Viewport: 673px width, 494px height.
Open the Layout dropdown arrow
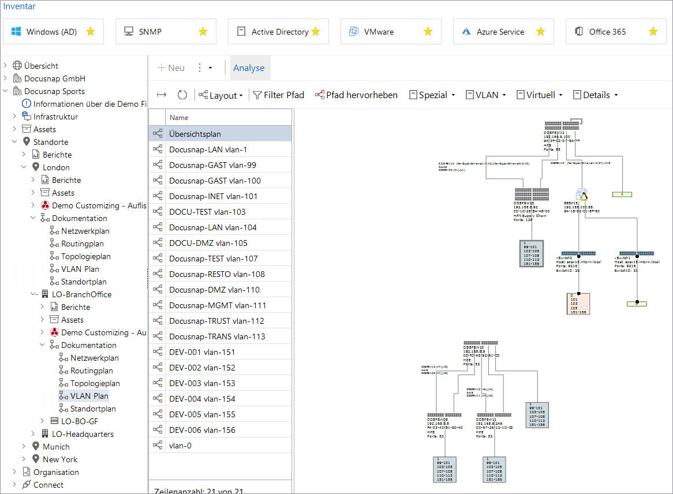click(x=241, y=96)
